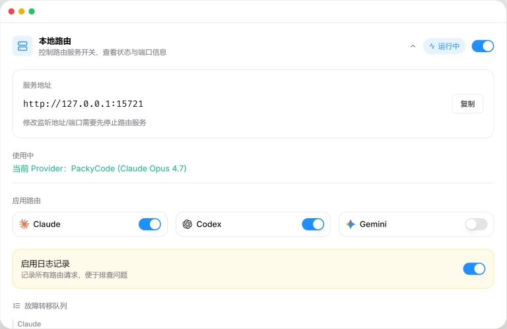Click the 故障转移队列 heading text
Image resolution: width=507 pixels, height=329 pixels.
[x=46, y=306]
